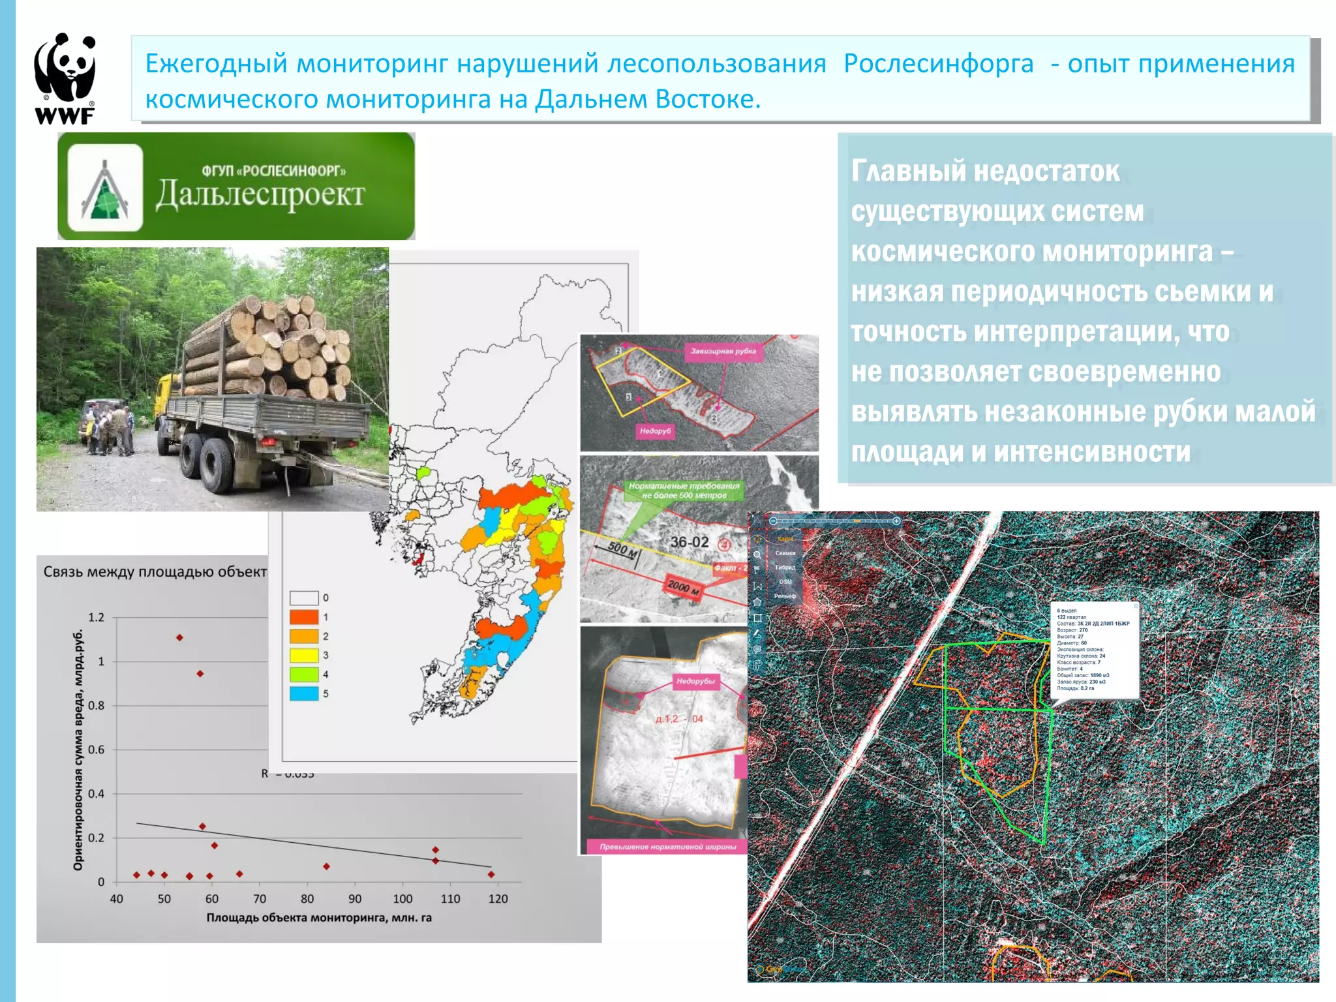Click the pencil edit tool icon
The width and height of the screenshot is (1336, 1002).
tap(757, 633)
